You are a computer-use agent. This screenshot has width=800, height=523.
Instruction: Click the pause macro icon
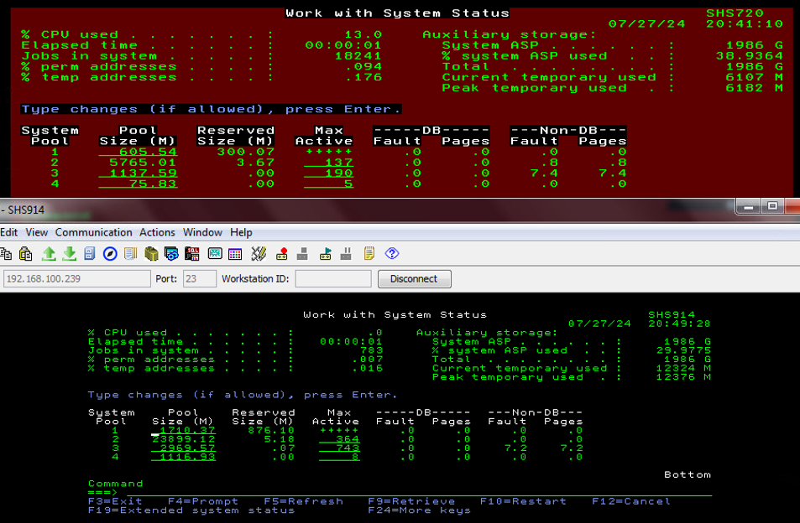coord(346,253)
